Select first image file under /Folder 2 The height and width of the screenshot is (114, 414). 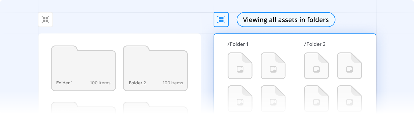coord(316,66)
